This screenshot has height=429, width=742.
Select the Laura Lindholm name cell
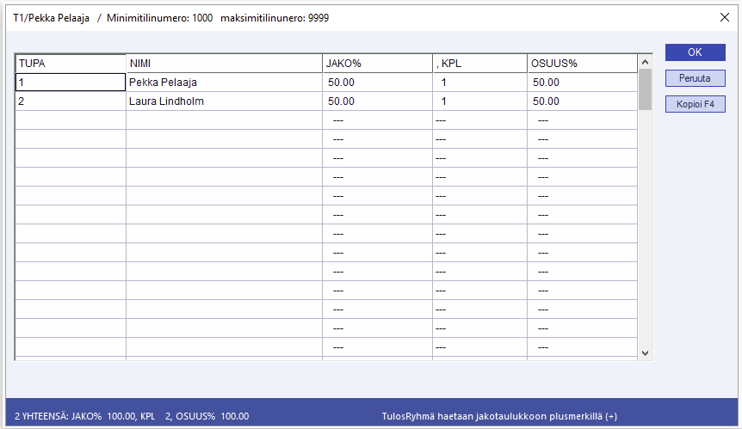pyautogui.click(x=224, y=101)
